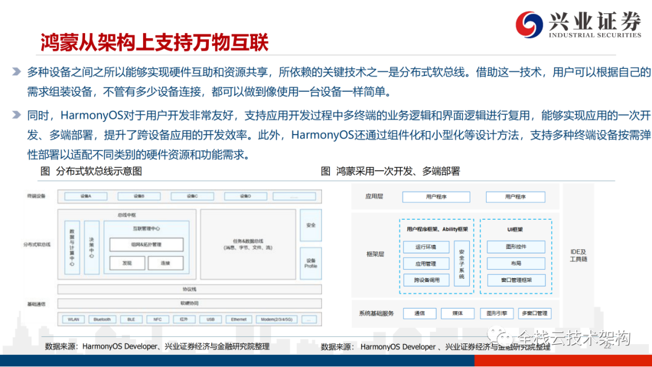Select the 设备D box
The image size is (652, 367).
point(245,196)
